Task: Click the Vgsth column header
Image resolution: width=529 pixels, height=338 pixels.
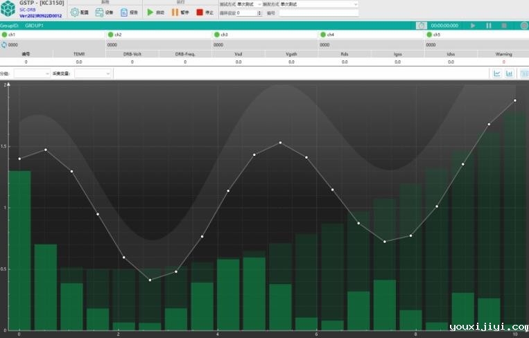Action: point(291,54)
